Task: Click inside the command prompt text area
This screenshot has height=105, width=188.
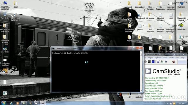Action: 95,71
